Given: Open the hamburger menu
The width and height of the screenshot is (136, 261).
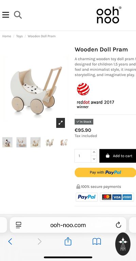Looking at the screenshot, I should [x=6, y=15].
